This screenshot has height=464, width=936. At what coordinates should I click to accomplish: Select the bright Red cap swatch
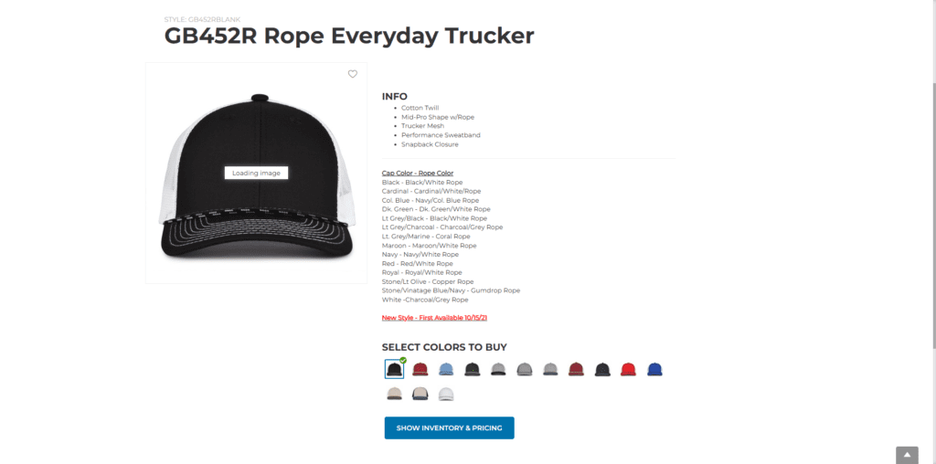[x=629, y=369]
